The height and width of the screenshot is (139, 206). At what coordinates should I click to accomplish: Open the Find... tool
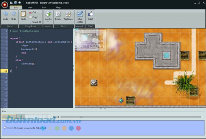pos(58,14)
